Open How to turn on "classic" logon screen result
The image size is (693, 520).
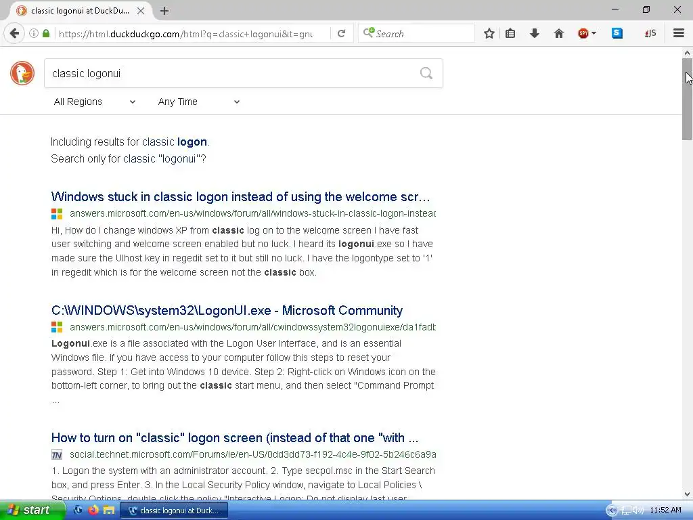(x=235, y=438)
